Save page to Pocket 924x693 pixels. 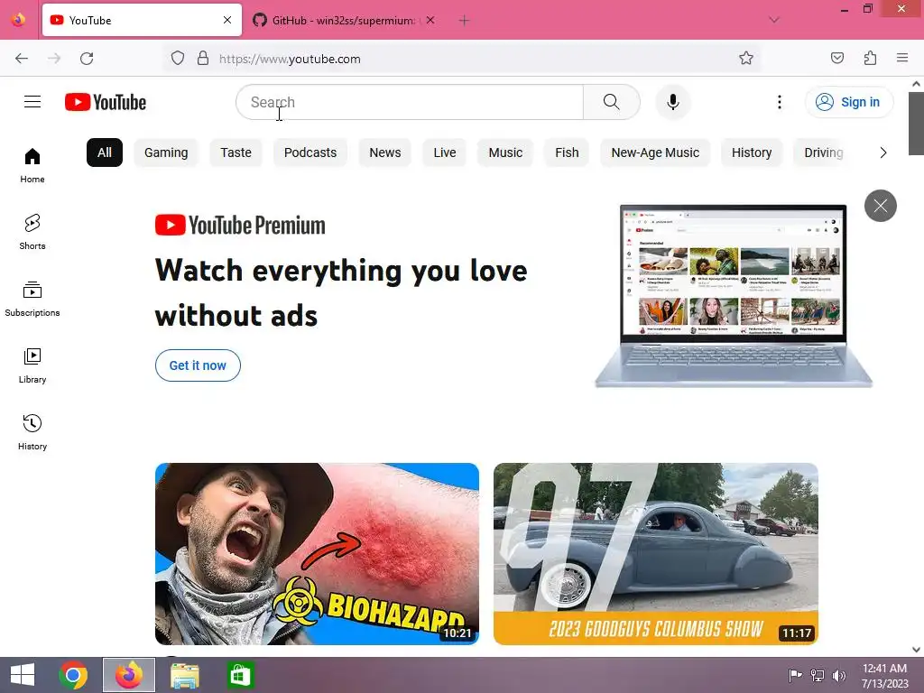point(836,59)
